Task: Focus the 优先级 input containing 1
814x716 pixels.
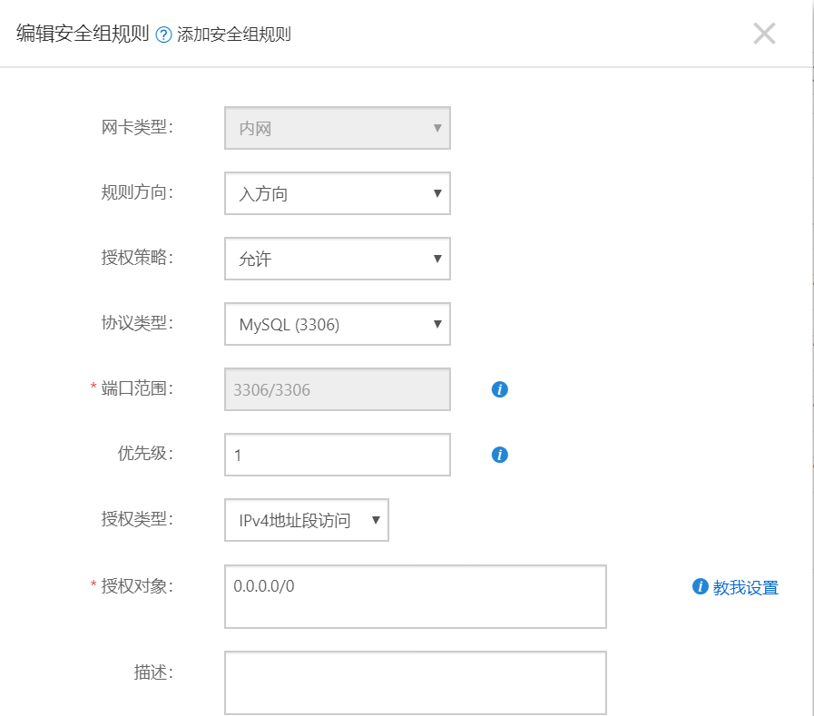Action: (338, 455)
